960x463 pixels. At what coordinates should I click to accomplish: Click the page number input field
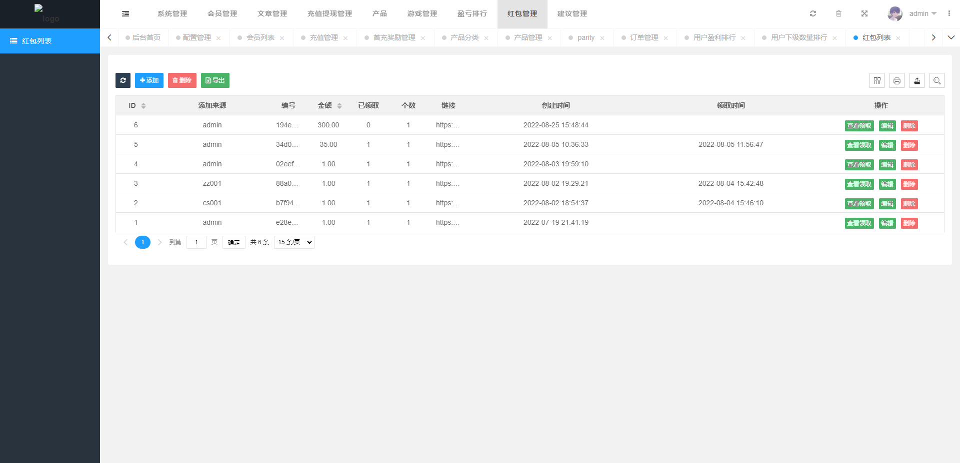point(196,242)
